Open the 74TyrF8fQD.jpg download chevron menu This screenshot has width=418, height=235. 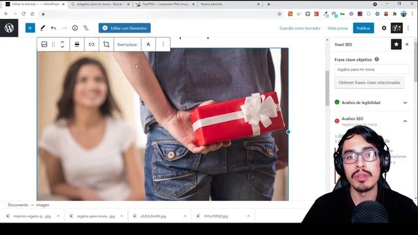click(248, 216)
